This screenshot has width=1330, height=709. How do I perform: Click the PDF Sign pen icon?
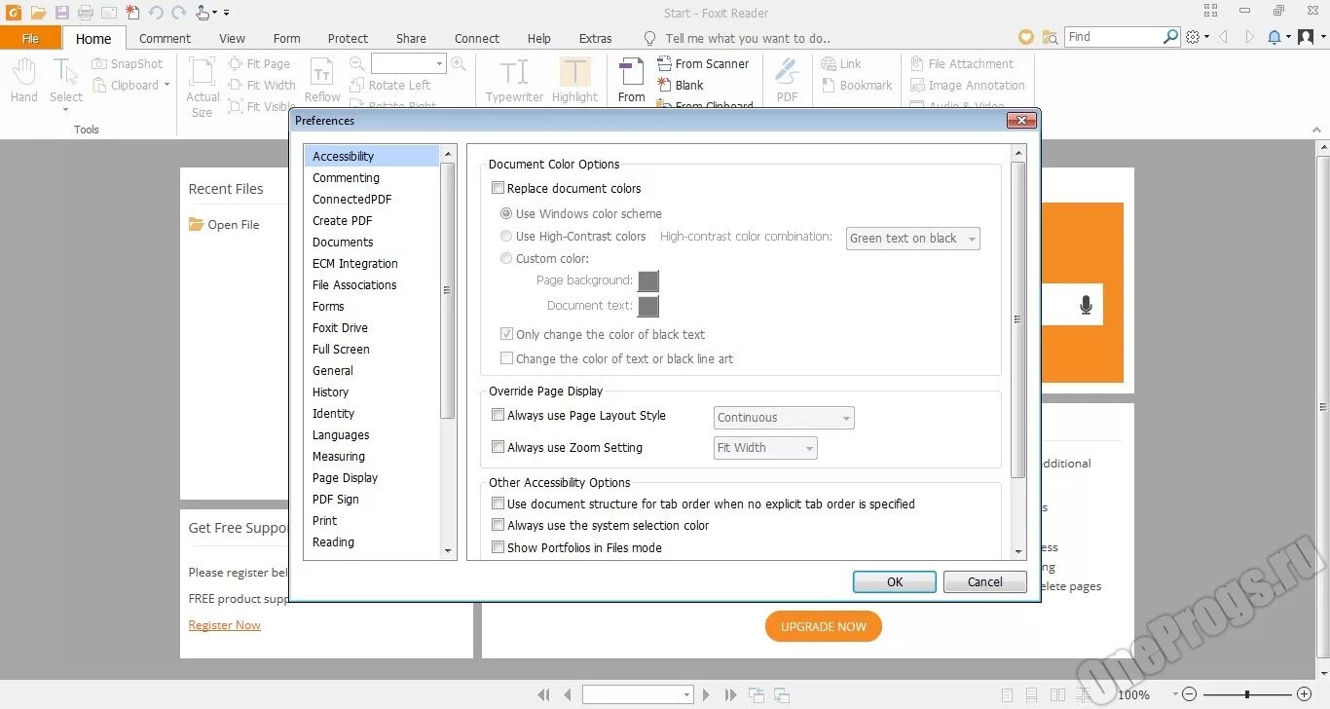point(787,80)
